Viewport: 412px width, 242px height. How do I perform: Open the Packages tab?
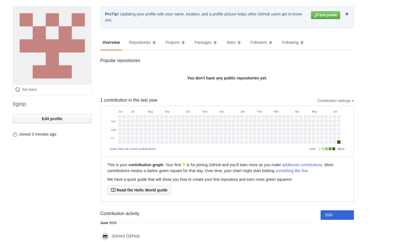click(x=206, y=43)
